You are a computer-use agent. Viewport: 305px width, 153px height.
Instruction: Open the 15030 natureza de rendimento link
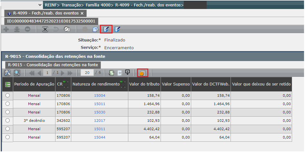click(x=100, y=112)
